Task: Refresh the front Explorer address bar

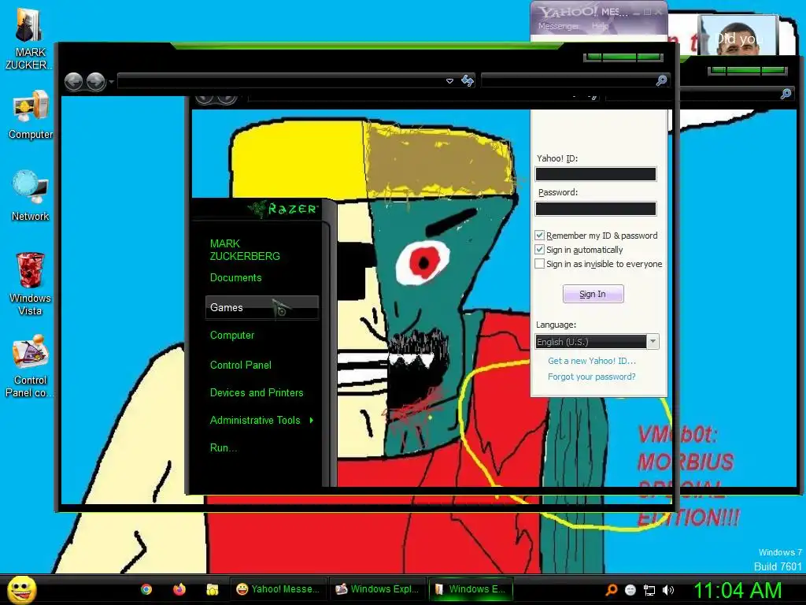Action: pyautogui.click(x=468, y=81)
